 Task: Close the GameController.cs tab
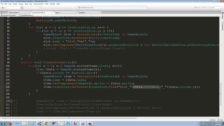[x=29, y=13]
